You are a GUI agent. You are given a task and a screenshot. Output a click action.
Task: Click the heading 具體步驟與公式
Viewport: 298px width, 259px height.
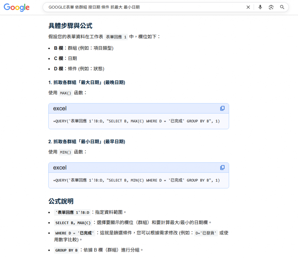pos(70,26)
